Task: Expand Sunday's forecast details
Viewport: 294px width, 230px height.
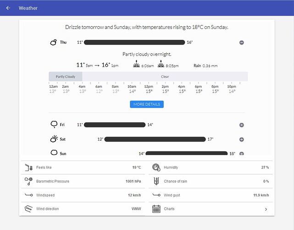Action: [242, 154]
